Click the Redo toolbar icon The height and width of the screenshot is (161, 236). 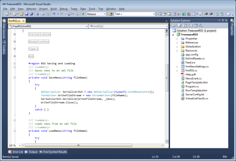coord(62,14)
